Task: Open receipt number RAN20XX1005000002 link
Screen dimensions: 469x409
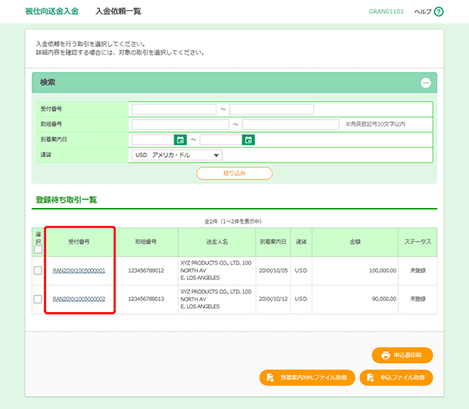Action: pyautogui.click(x=79, y=299)
